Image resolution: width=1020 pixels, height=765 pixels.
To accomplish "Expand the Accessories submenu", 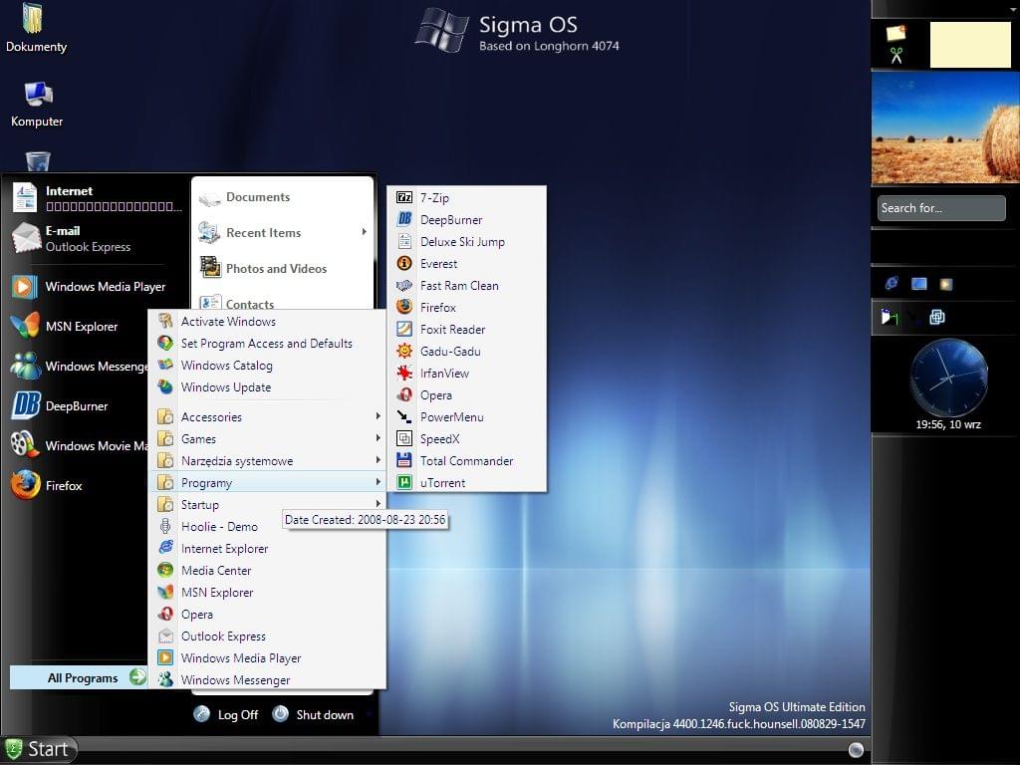I will (267, 417).
